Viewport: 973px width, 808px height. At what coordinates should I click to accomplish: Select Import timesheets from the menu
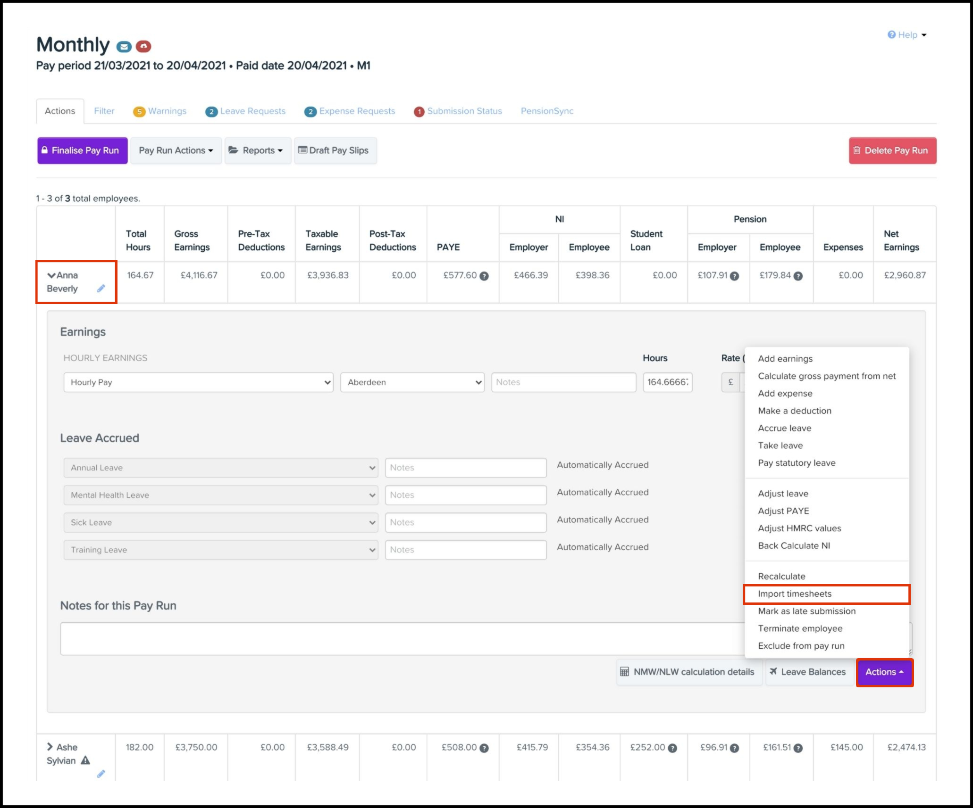click(795, 594)
